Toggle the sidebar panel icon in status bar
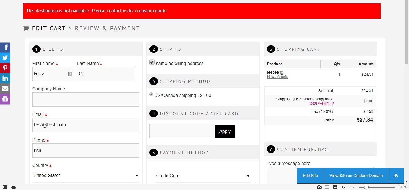Screen dimensions: 409x190 5,187
